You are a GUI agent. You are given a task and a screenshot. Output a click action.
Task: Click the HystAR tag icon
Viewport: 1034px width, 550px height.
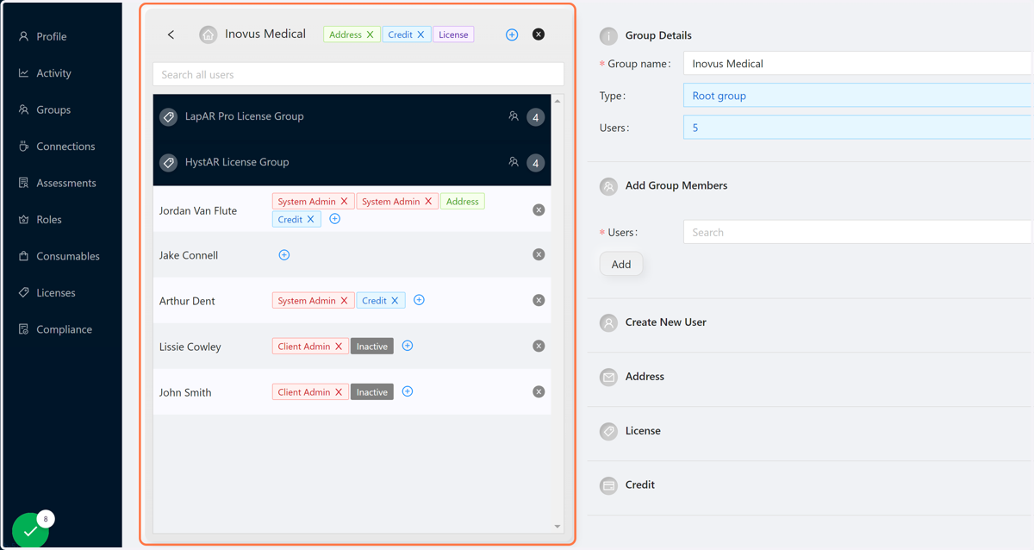tap(169, 162)
